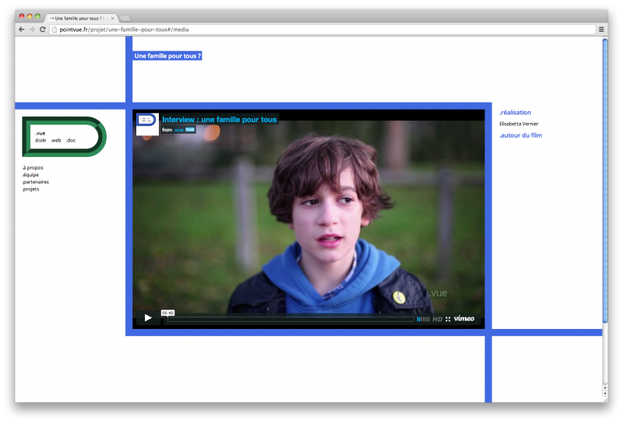Screen dimensions: 623x423
Task: Open the '.vue' uploader name link
Action: click(x=179, y=130)
